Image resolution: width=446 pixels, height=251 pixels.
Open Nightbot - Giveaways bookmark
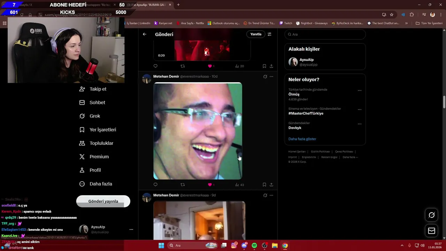(312, 23)
